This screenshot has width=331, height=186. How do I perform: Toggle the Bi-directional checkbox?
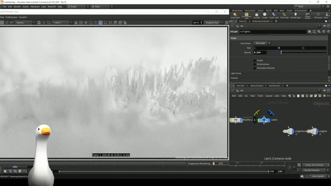(x=254, y=64)
